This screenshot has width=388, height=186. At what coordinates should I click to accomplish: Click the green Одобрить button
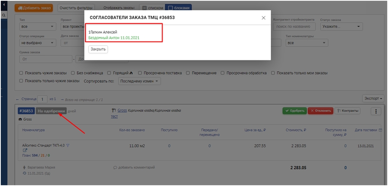coord(294,111)
